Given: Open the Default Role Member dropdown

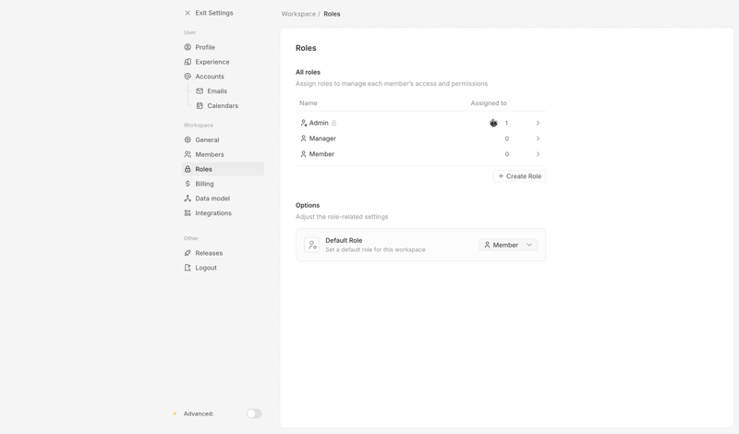Looking at the screenshot, I should [508, 245].
